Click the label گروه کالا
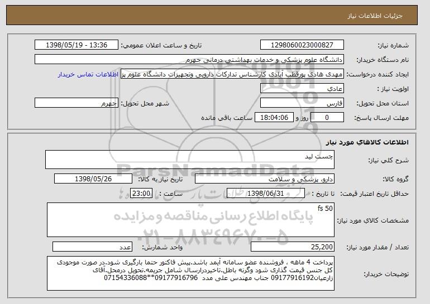This screenshot has height=304, width=430. (x=395, y=180)
